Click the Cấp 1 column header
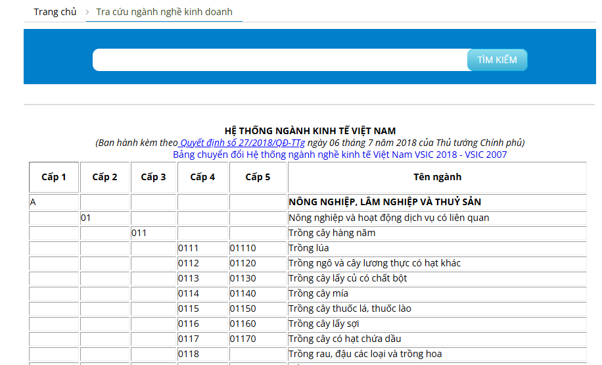The width and height of the screenshot is (602, 365). (54, 177)
